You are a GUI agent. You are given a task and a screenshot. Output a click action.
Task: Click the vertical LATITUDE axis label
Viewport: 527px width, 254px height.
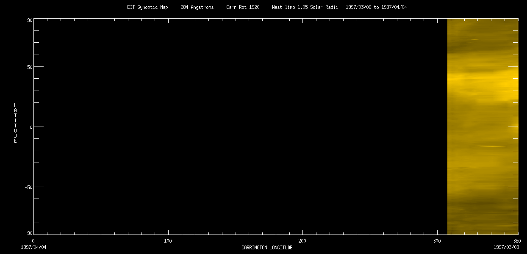pyautogui.click(x=15, y=123)
